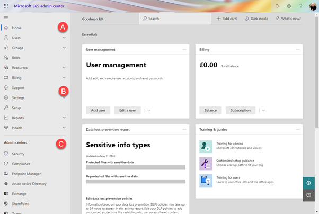Open the notifications bell icon
The height and width of the screenshot is (214, 319).
(277, 6)
